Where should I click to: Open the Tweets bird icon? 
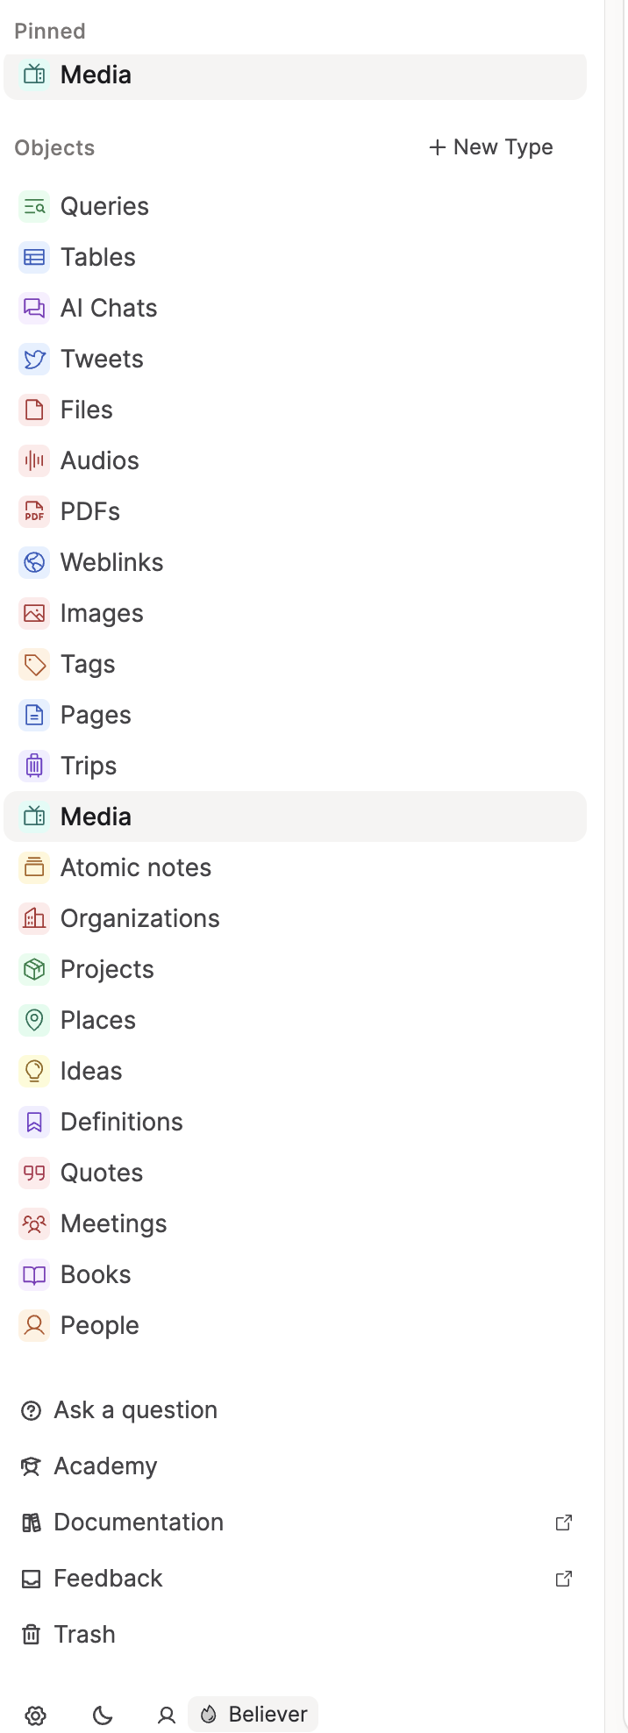click(x=34, y=359)
